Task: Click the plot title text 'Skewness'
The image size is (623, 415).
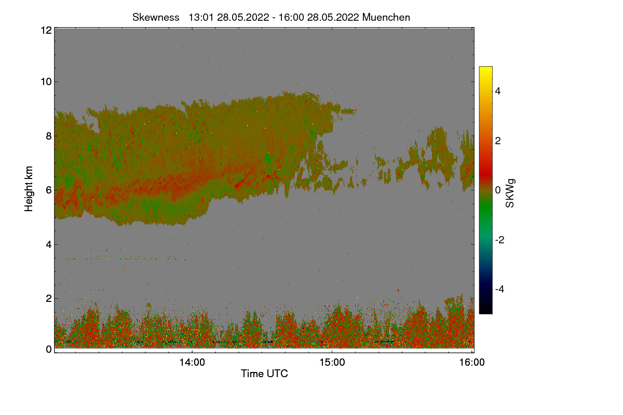Action: (156, 17)
